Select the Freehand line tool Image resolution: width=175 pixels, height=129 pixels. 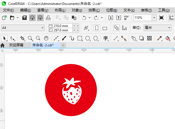pos(56,38)
